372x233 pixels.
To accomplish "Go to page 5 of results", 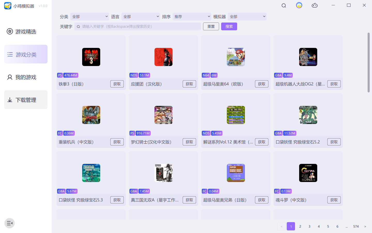I will click(328, 226).
